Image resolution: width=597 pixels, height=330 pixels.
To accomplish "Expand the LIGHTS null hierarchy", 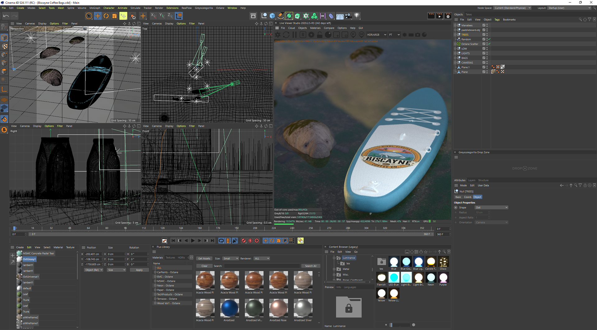I will [455, 53].
